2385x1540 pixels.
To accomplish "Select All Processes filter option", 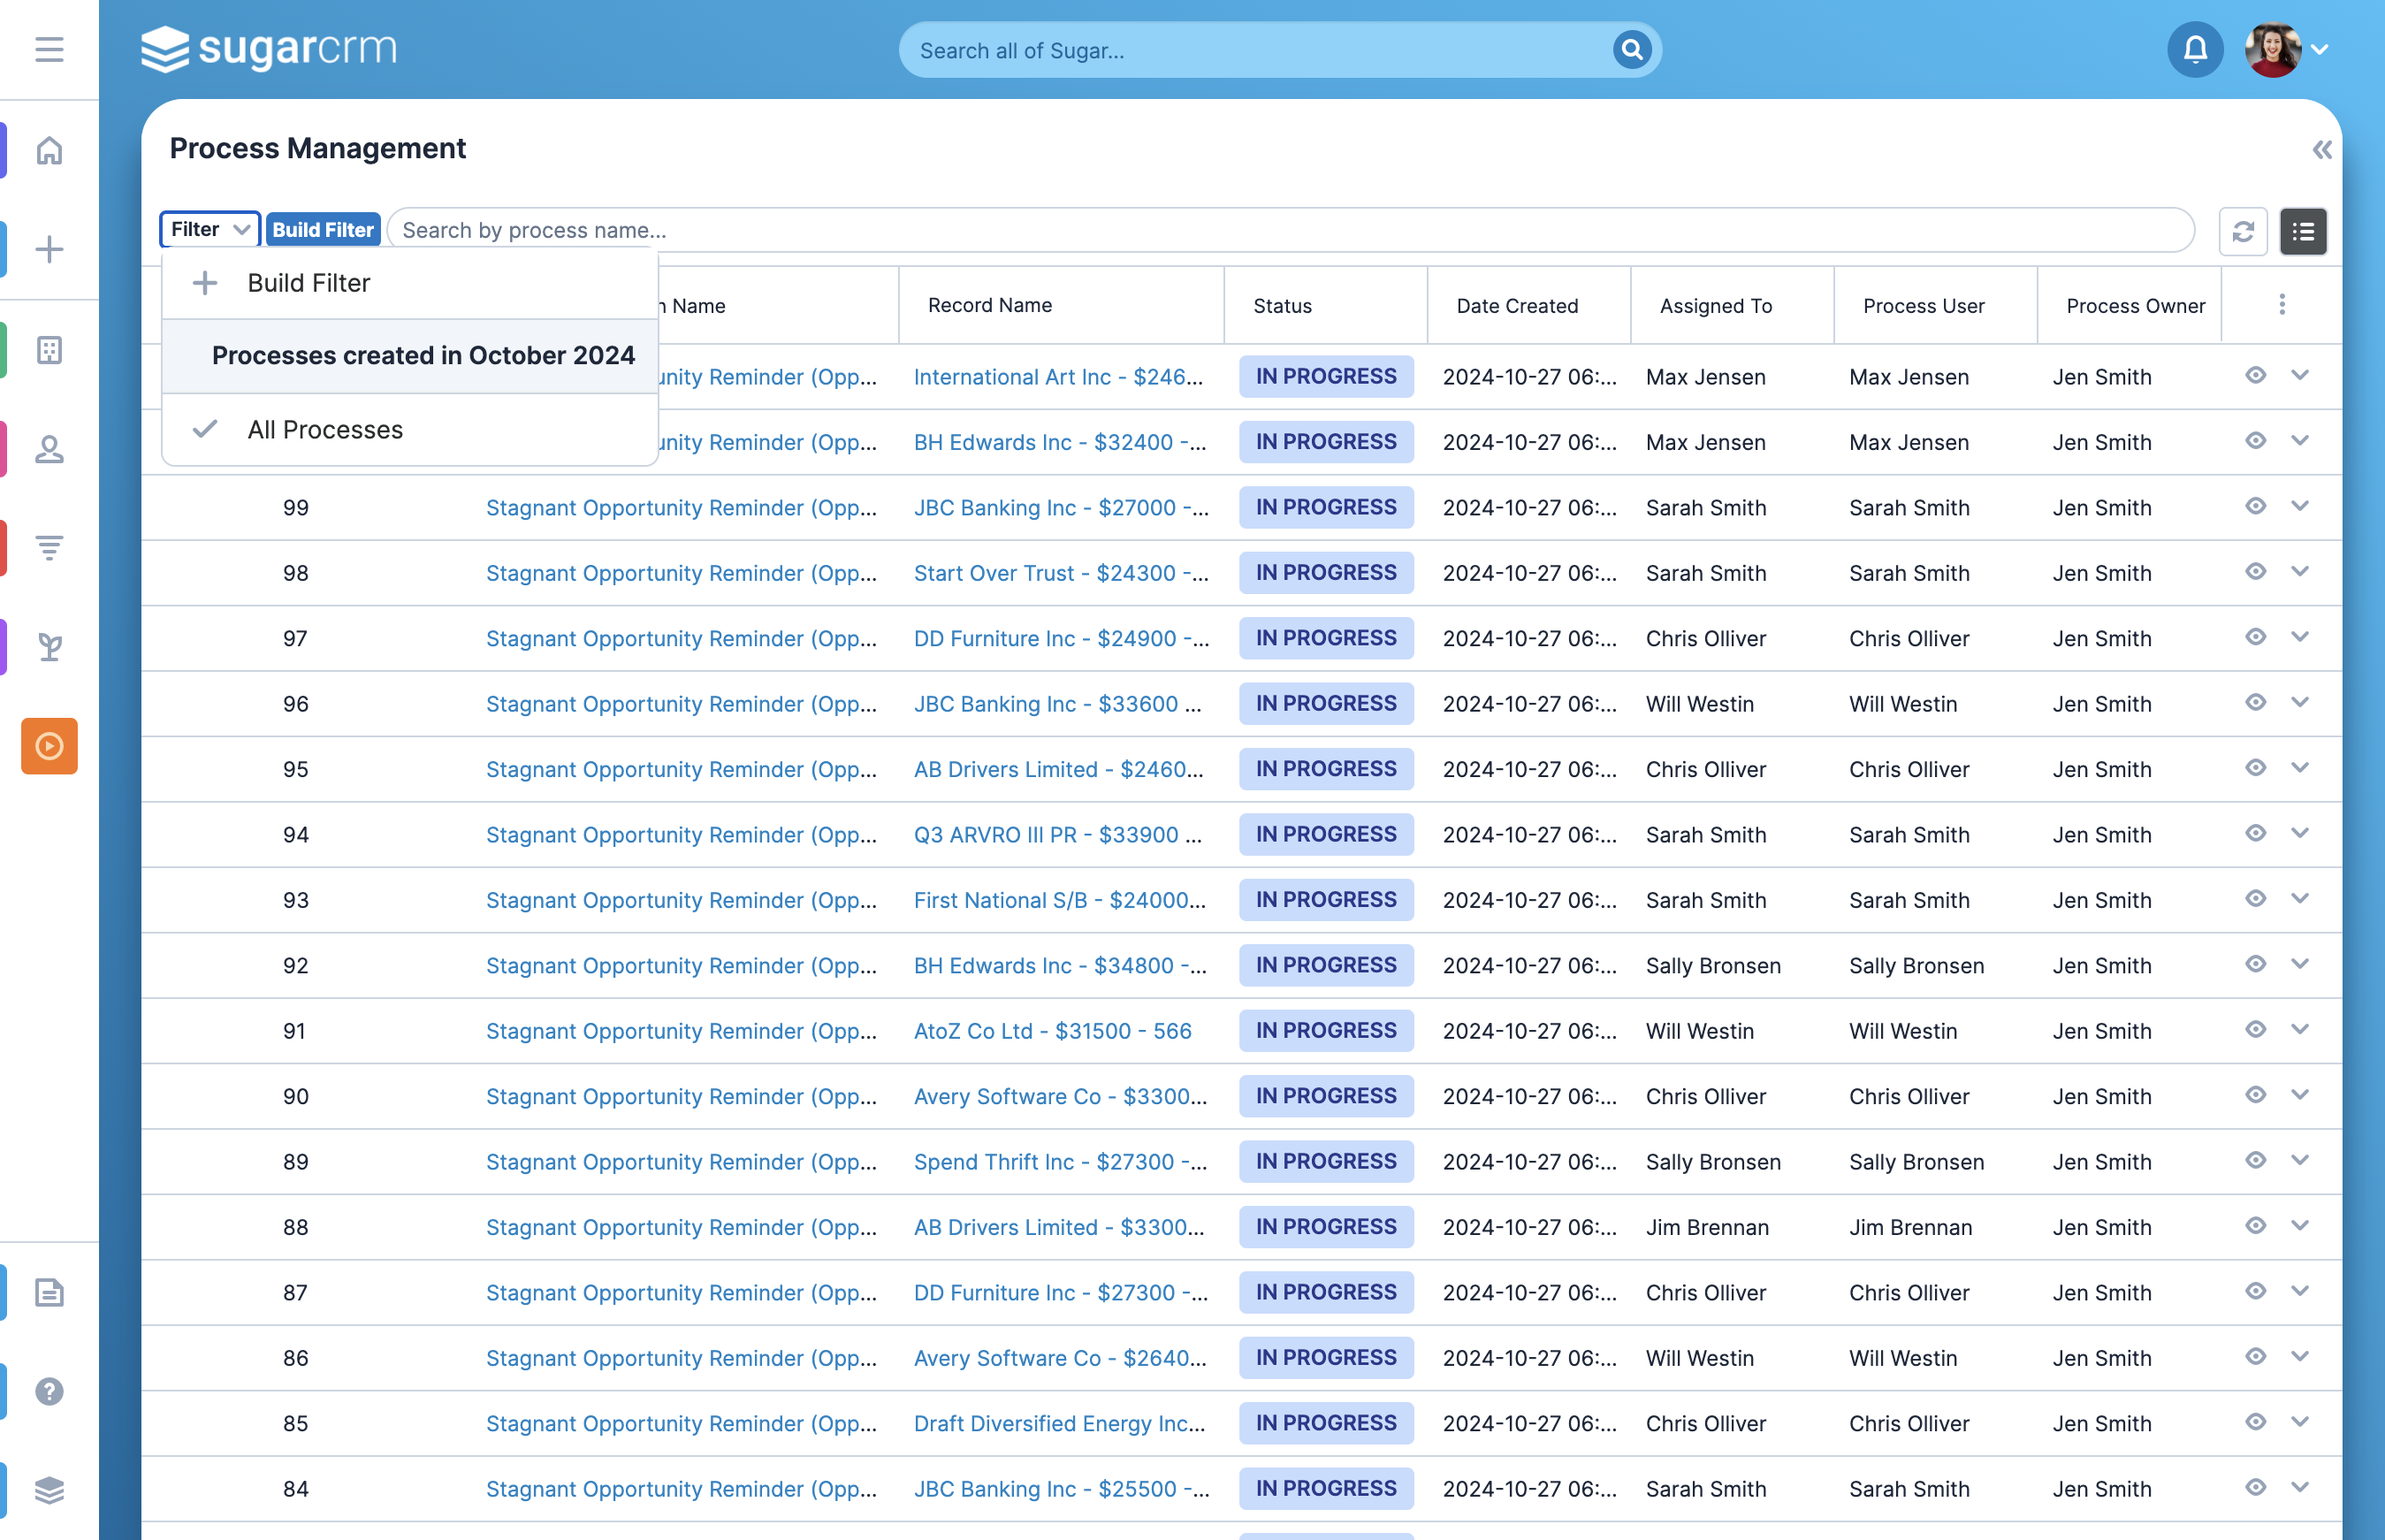I will (x=410, y=430).
